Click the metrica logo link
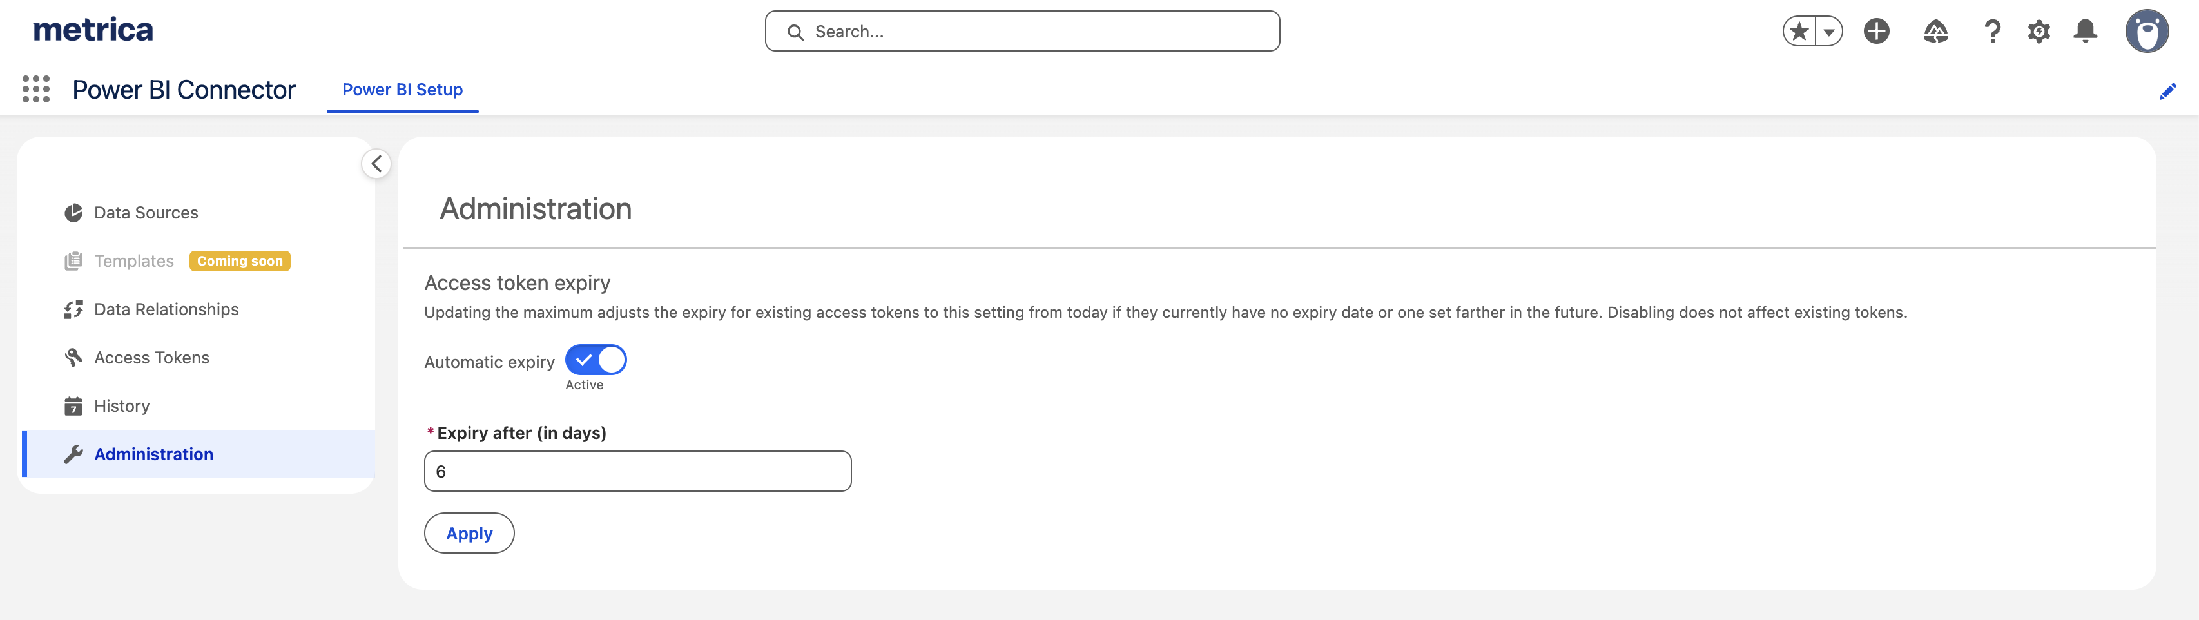 click(x=93, y=30)
